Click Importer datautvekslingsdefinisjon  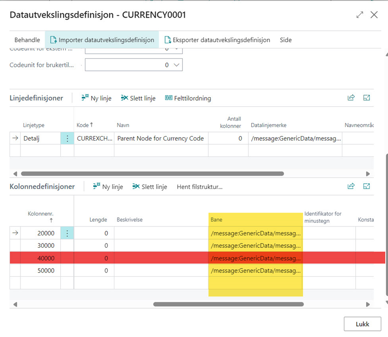pos(102,40)
